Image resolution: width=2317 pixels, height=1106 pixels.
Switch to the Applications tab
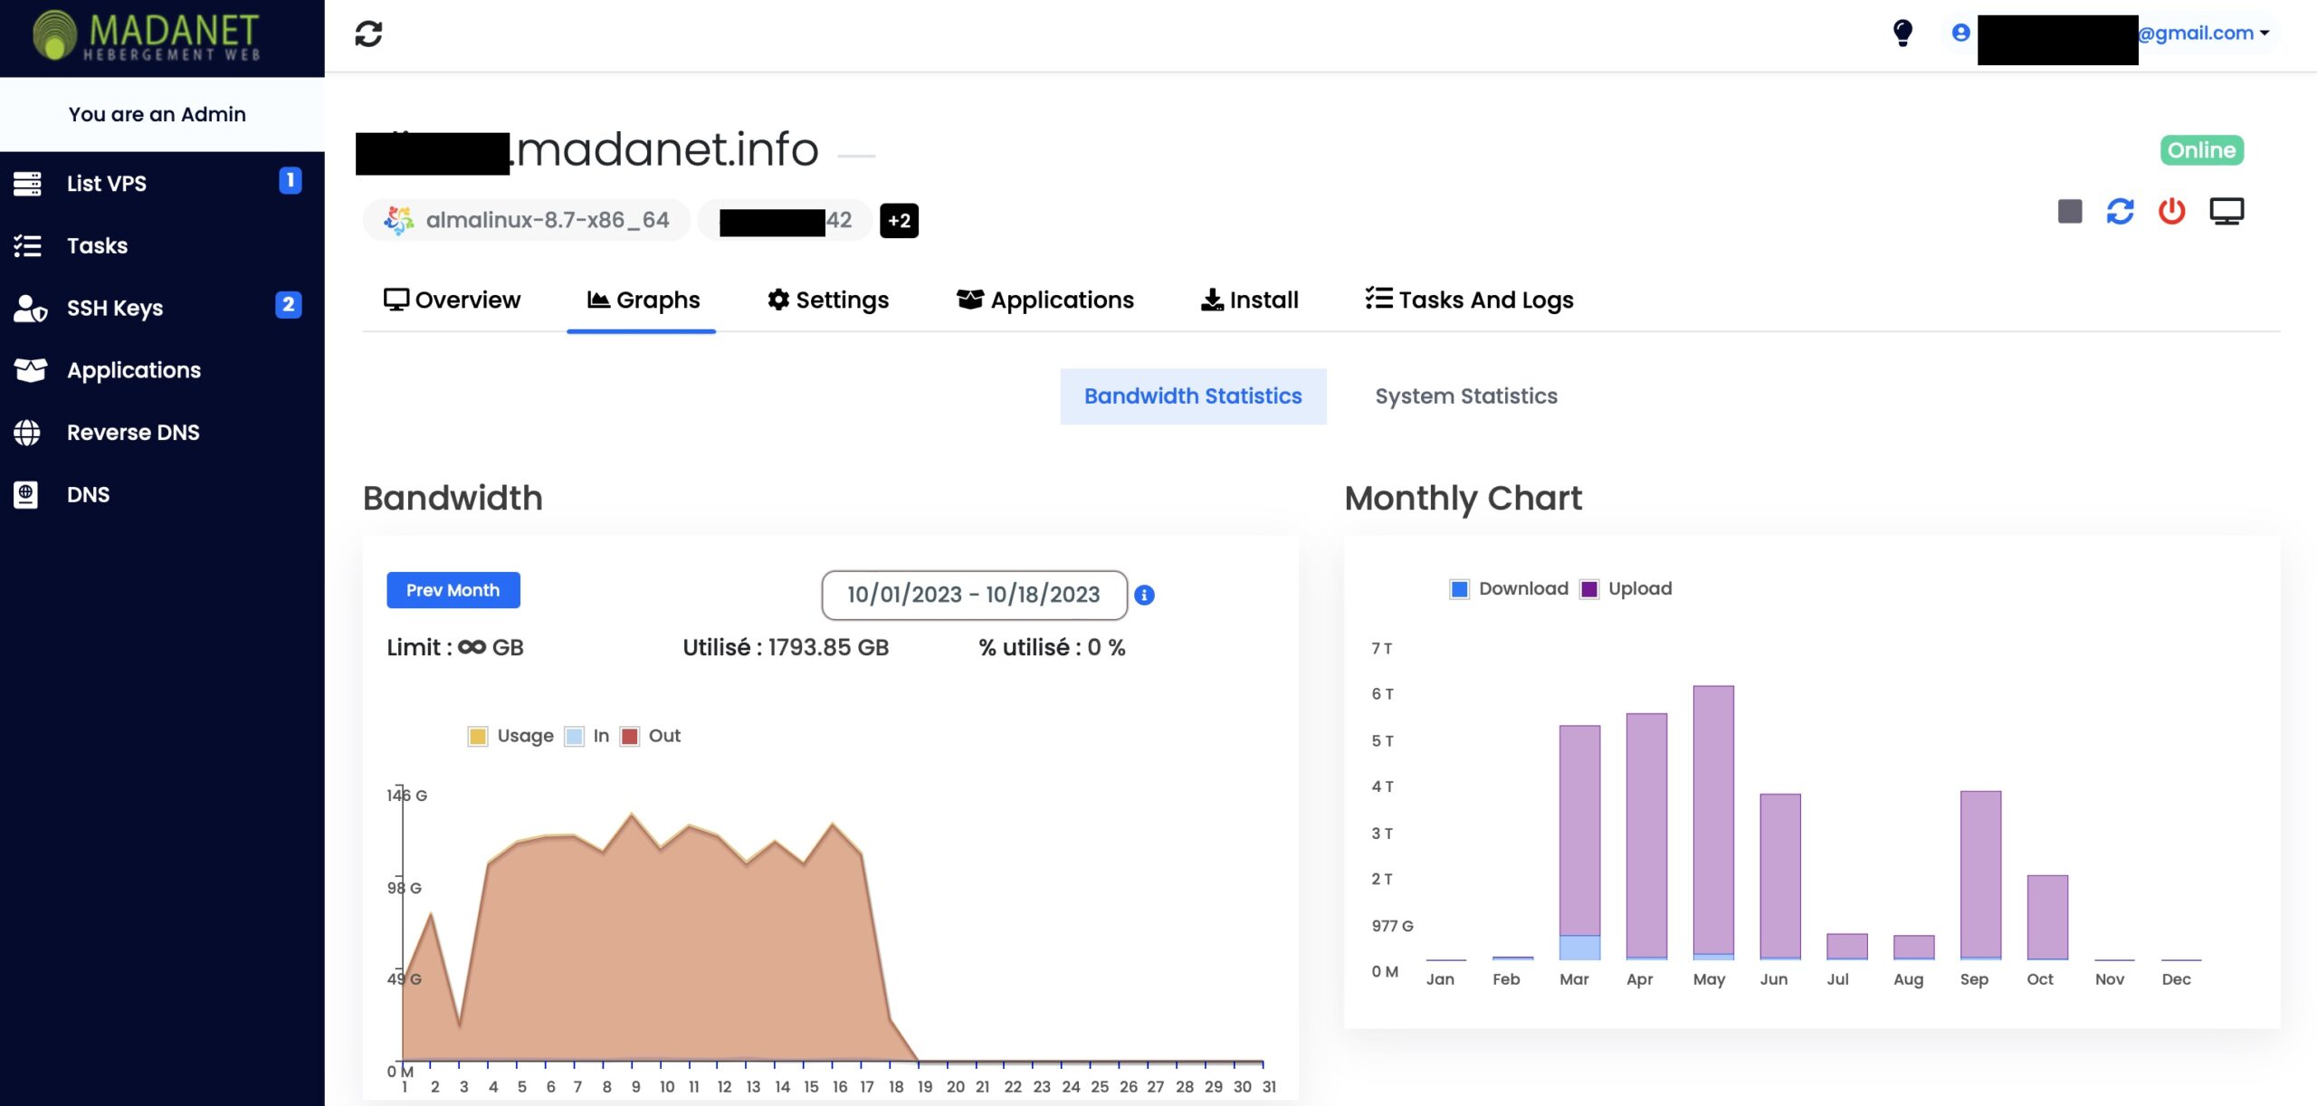point(1044,300)
